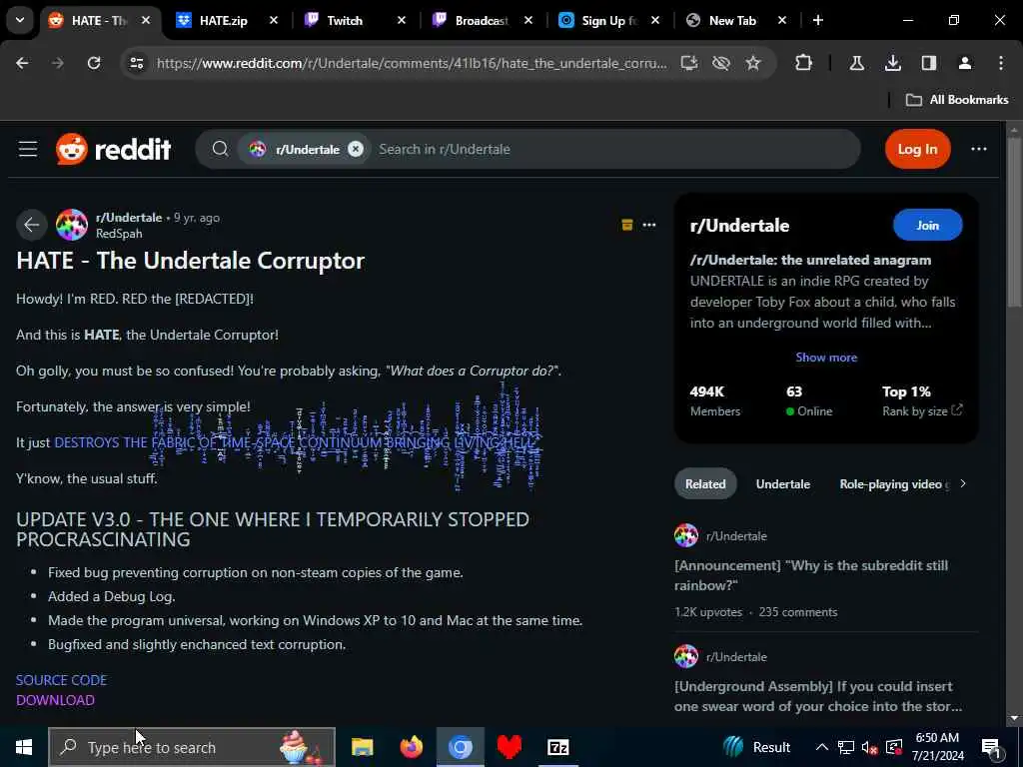Click the search magnifier icon on reddit
Screen dimensions: 1023x767
click(220, 150)
